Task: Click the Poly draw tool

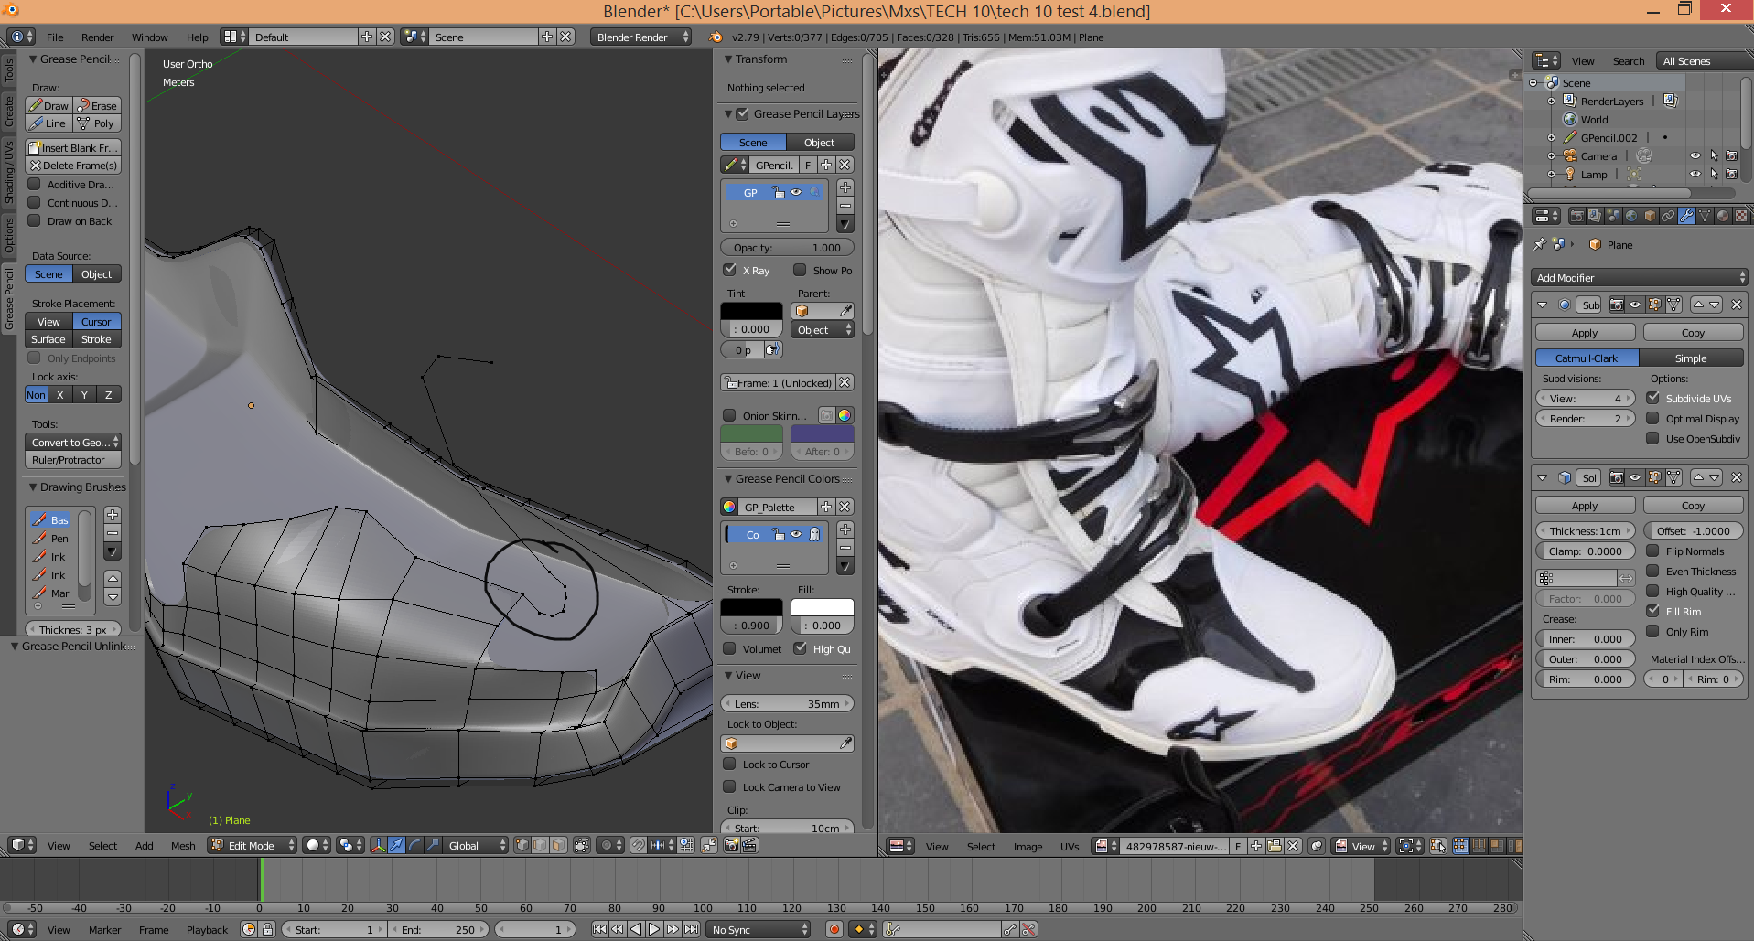Action: (x=97, y=123)
